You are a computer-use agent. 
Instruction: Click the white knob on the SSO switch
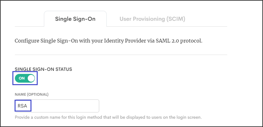coord(31,78)
